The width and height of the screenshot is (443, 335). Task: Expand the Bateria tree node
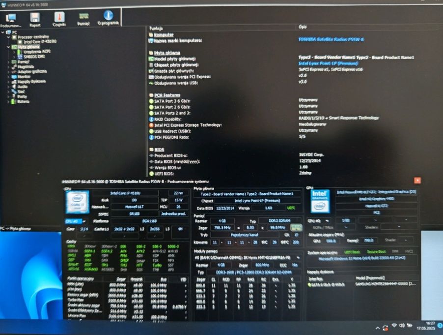[x=8, y=101]
